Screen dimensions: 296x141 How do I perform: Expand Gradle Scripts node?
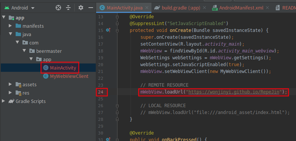(x=3, y=101)
